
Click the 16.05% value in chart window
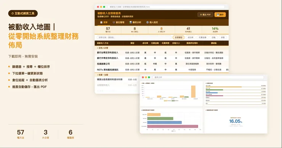click(236, 121)
